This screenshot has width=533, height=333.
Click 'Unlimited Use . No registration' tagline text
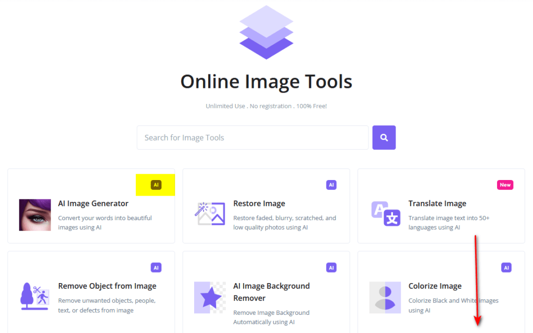click(x=266, y=106)
